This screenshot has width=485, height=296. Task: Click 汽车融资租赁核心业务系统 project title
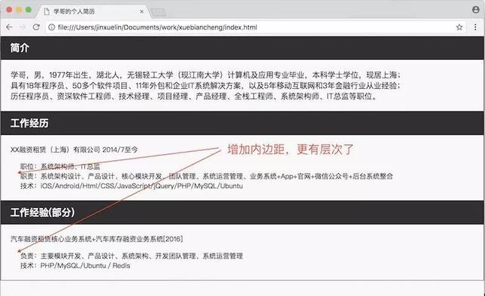pyautogui.click(x=96, y=239)
